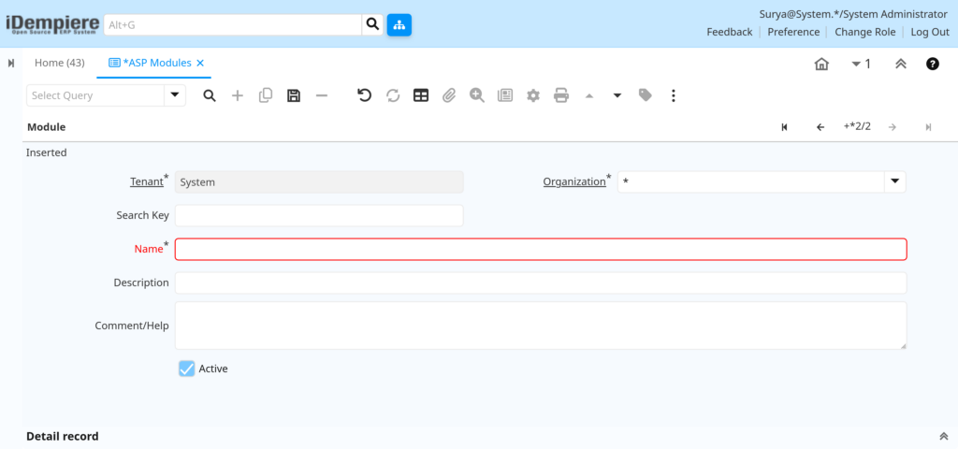Image resolution: width=958 pixels, height=449 pixels.
Task: Open the menu tree icon button
Action: pos(399,24)
